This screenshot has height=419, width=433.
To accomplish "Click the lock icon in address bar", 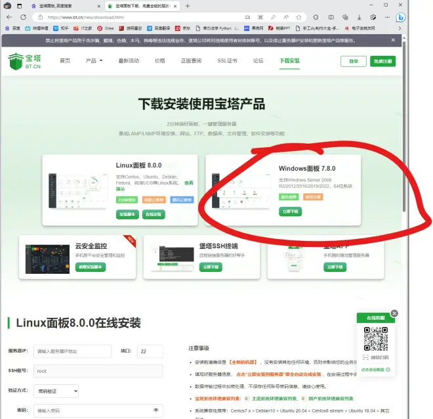I will (40, 17).
